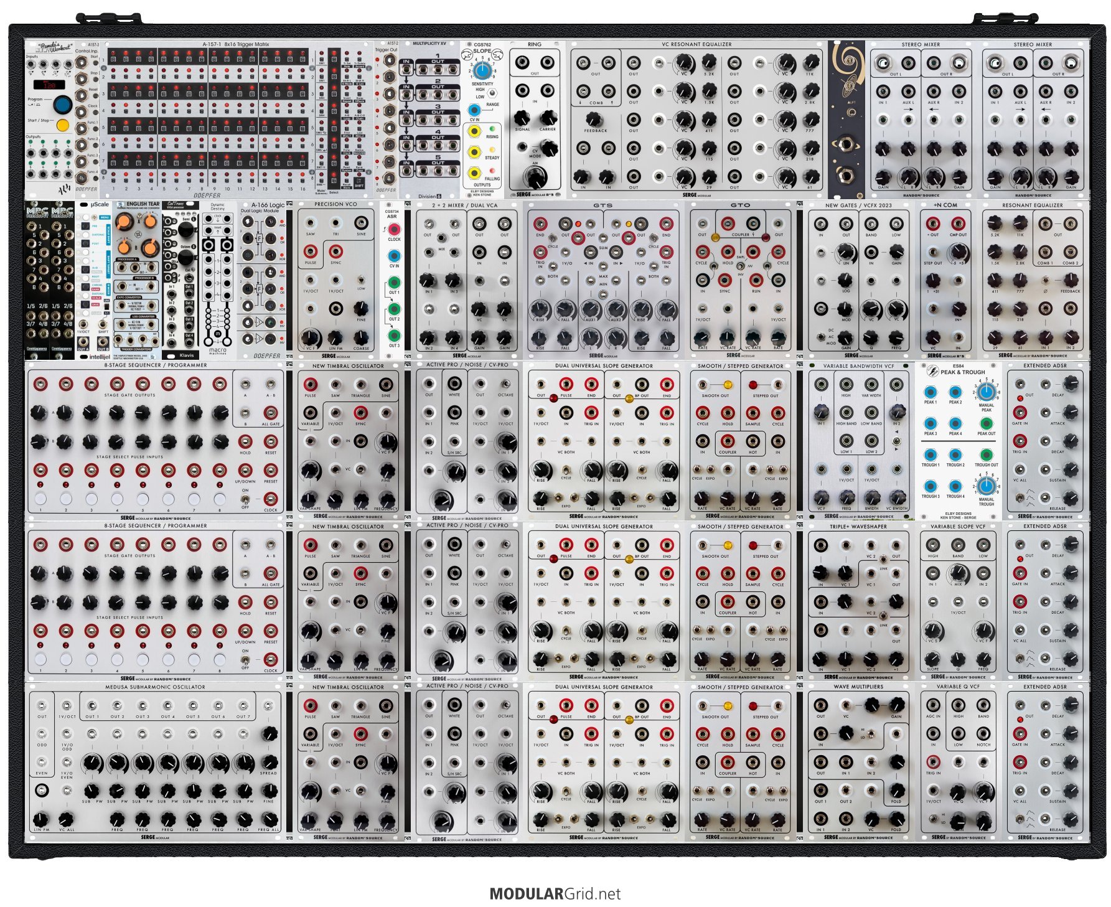Flip the Sensitivity High/Low switch on CGS762 Slope
This screenshot has width=1111, height=907.
pyautogui.click(x=492, y=93)
